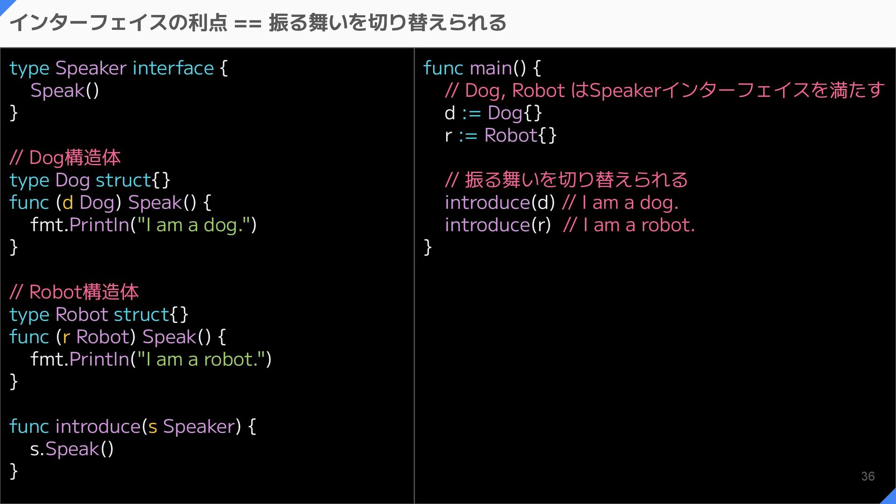Click the comment '// 振る舞いを切り替えられる' in main
Screen dimensions: 896x504
tap(567, 180)
